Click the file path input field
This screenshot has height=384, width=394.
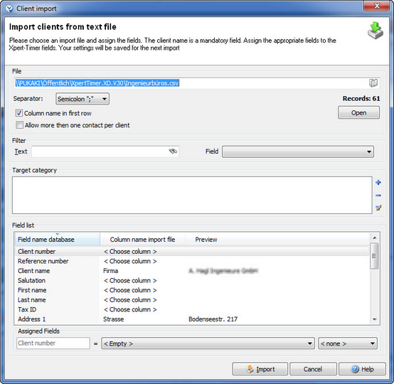point(197,83)
